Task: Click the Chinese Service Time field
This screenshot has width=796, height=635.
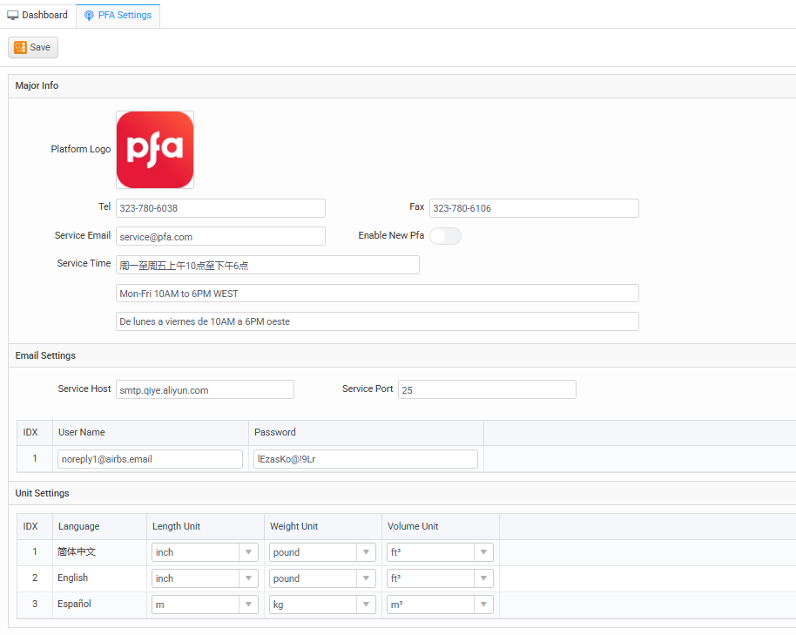Action: point(266,265)
